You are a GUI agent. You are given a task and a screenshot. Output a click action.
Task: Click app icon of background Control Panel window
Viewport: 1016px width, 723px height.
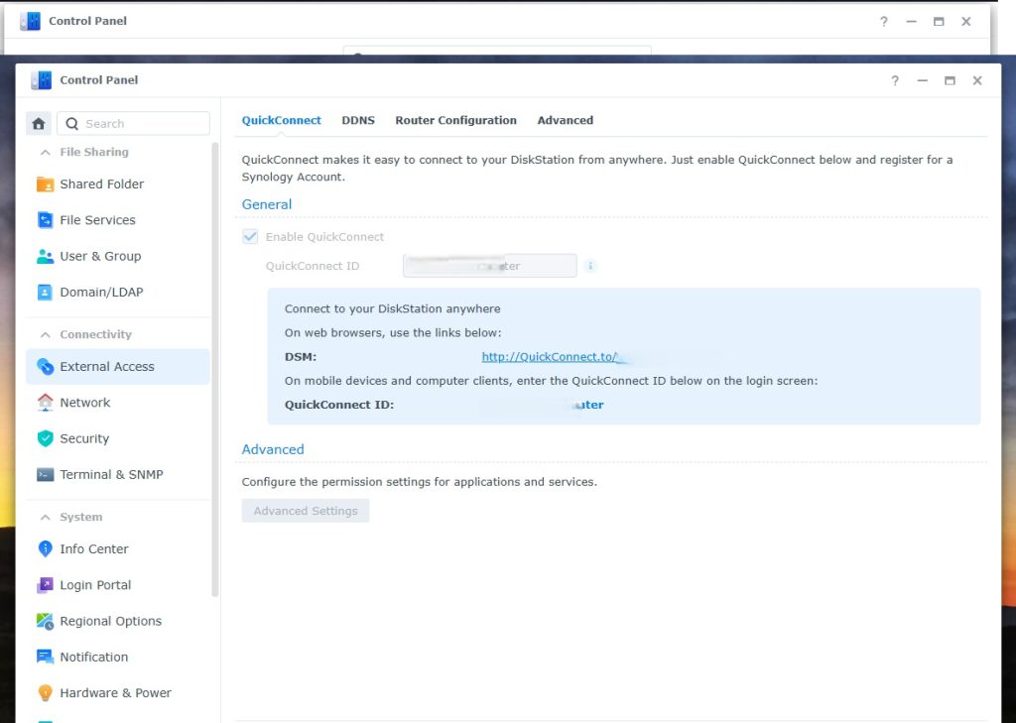coord(30,21)
